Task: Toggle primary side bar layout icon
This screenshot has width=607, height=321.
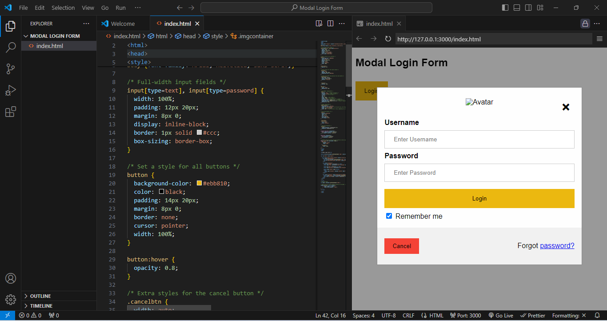Action: [505, 8]
